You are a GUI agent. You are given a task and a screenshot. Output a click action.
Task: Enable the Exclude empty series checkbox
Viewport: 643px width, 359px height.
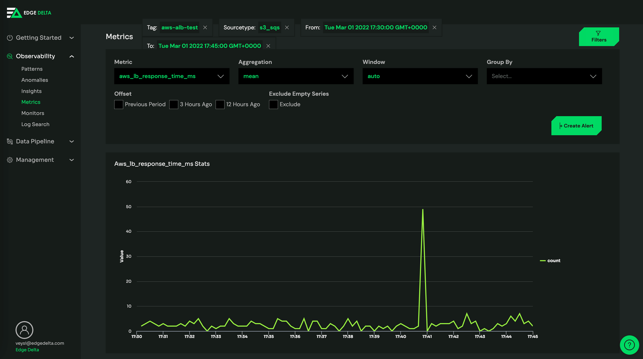[273, 104]
